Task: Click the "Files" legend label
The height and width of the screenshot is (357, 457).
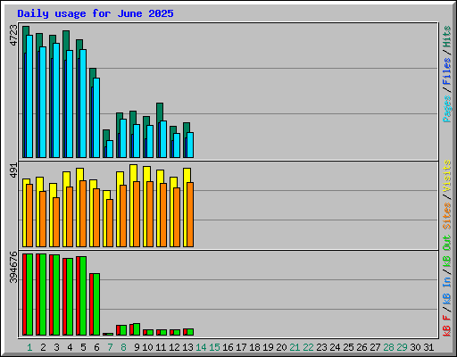Action: [447, 71]
